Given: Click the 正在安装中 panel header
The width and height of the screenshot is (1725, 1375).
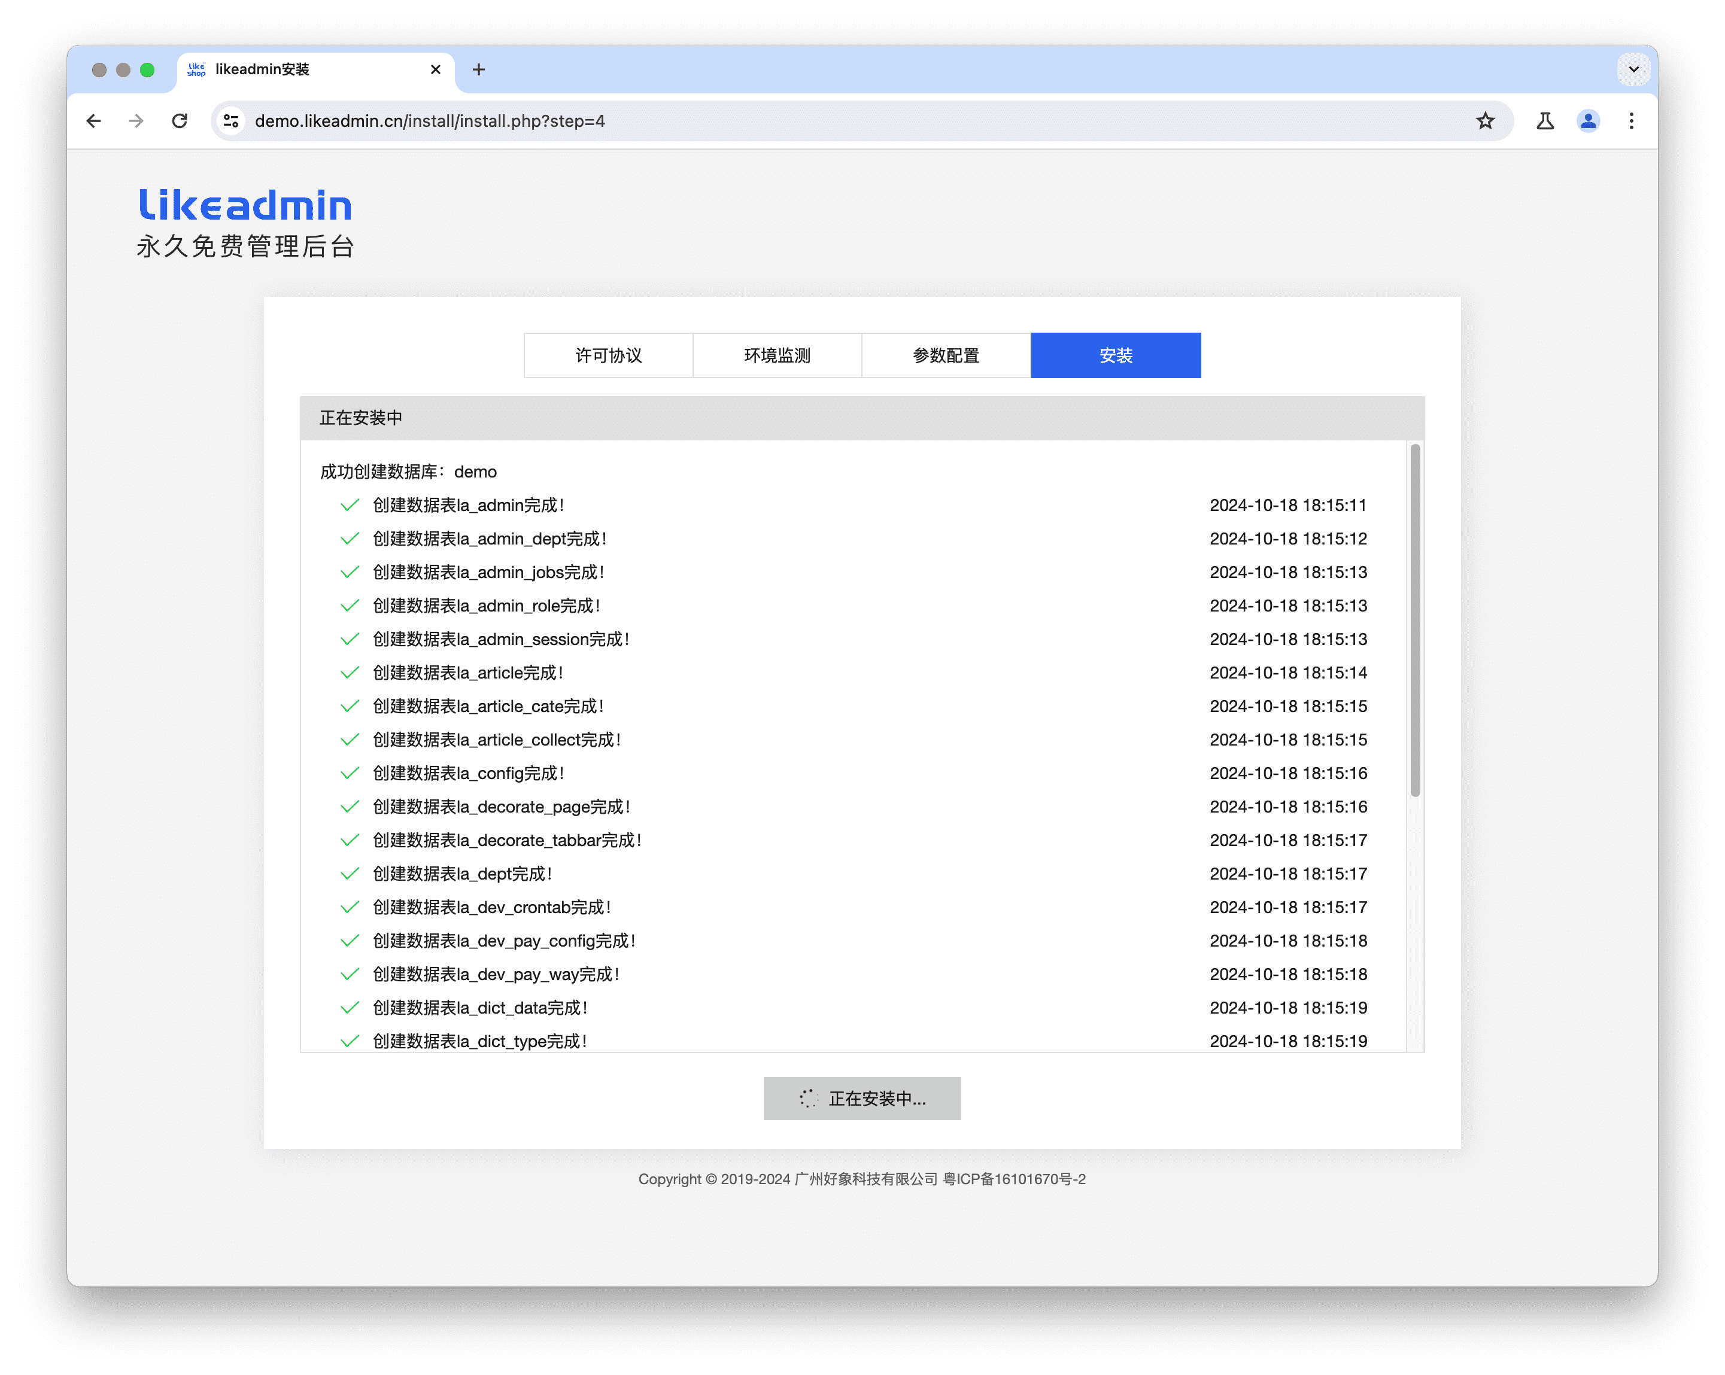Looking at the screenshot, I should (862, 418).
